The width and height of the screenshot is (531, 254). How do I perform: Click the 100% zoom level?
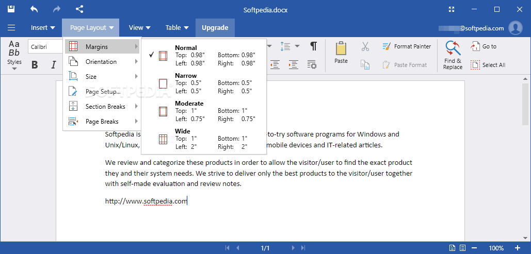496,248
